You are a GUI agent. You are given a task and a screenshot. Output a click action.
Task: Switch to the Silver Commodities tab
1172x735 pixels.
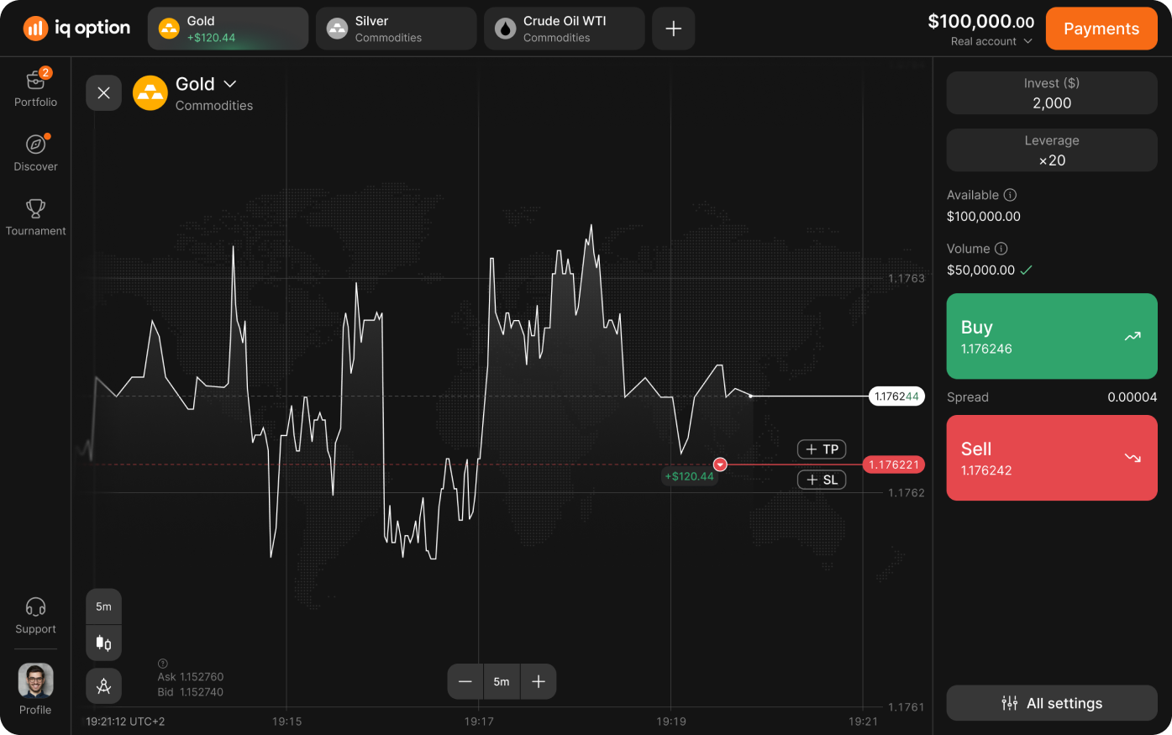pyautogui.click(x=396, y=29)
